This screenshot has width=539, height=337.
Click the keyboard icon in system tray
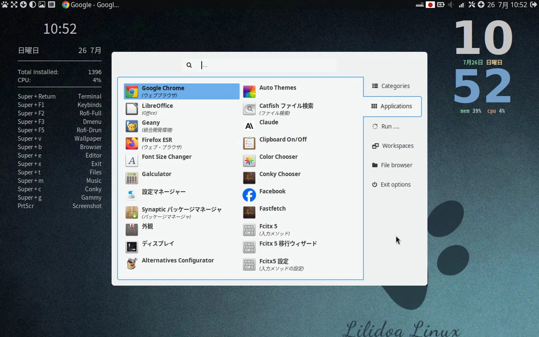420,5
